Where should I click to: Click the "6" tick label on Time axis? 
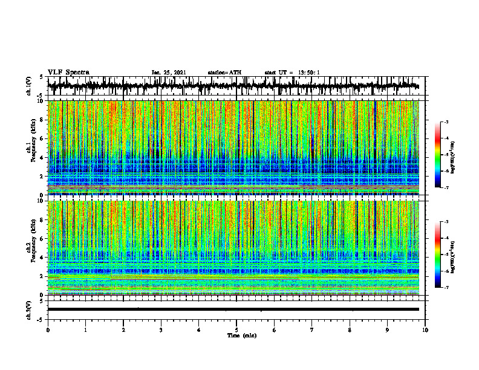coord(275,330)
